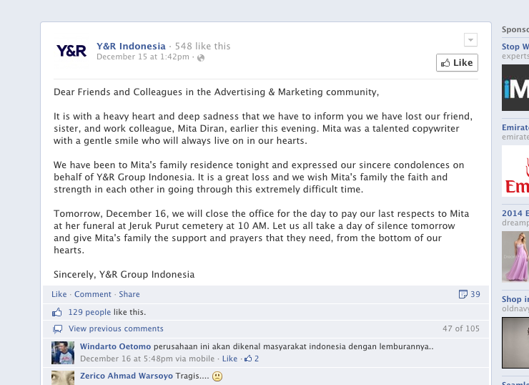Click the December 15 at 1:42pm timestamp
Viewport: 529px width, 385px height.
click(143, 57)
